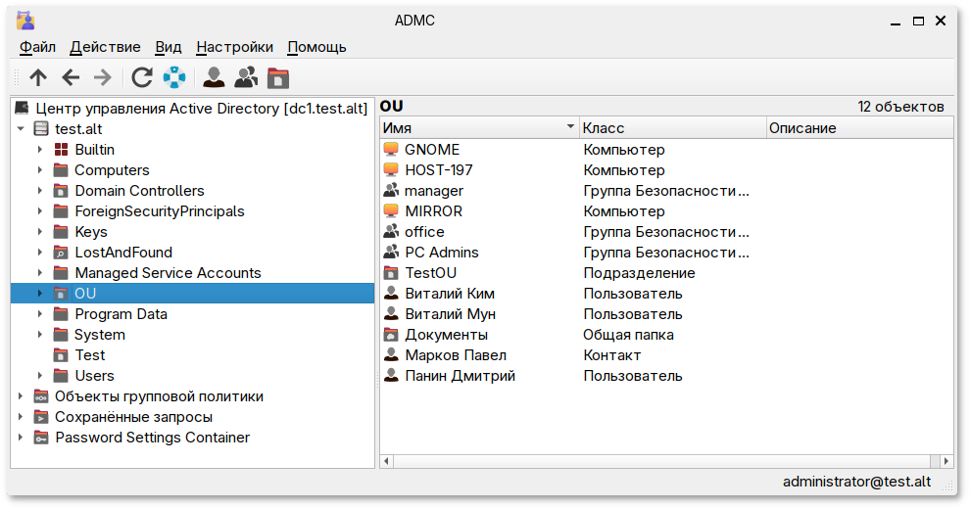Open the Файл menu
Viewport: 970px width, 509px height.
coord(38,47)
